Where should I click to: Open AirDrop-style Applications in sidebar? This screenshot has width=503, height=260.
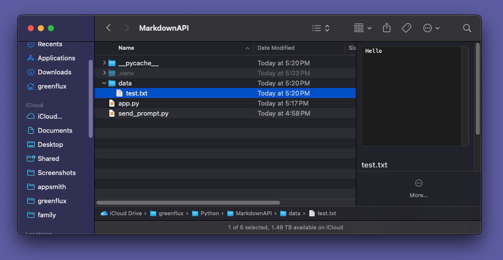coord(56,58)
